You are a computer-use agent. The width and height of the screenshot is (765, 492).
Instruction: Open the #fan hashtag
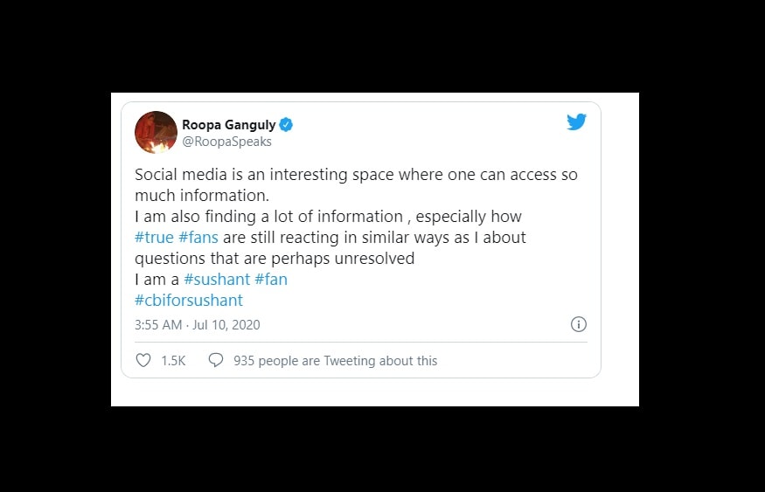(x=271, y=280)
